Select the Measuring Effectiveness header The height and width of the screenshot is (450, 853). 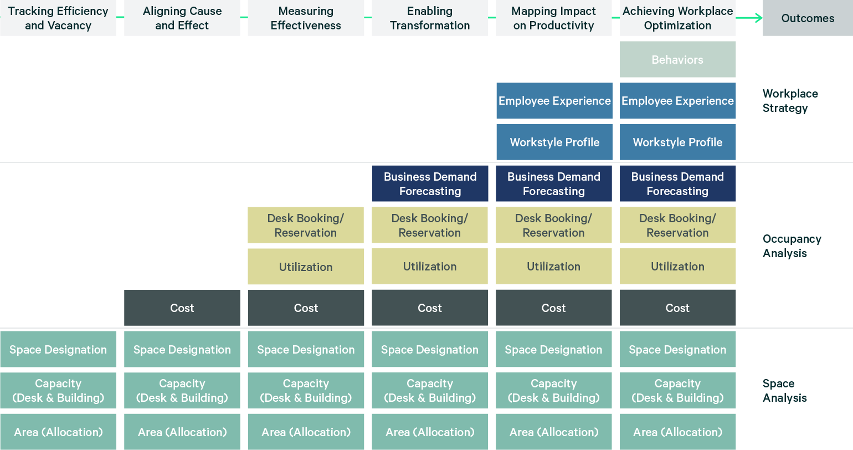tap(306, 18)
